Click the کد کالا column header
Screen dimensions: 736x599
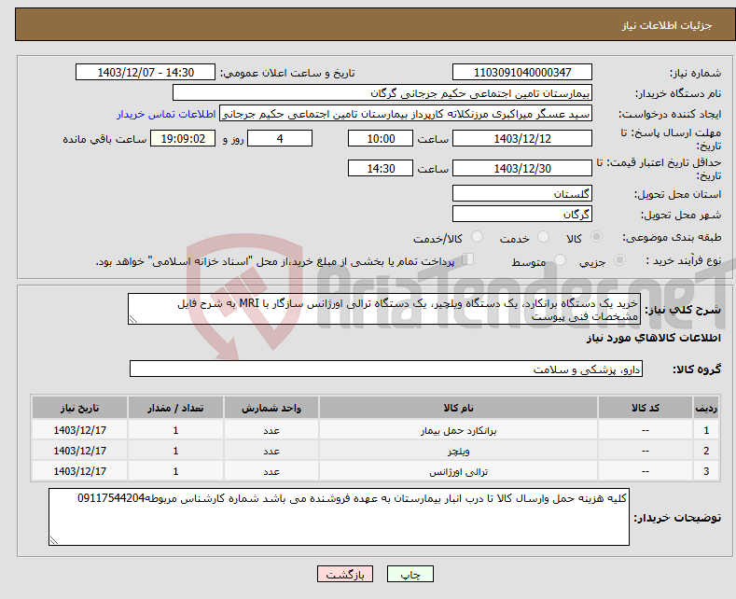[646, 408]
